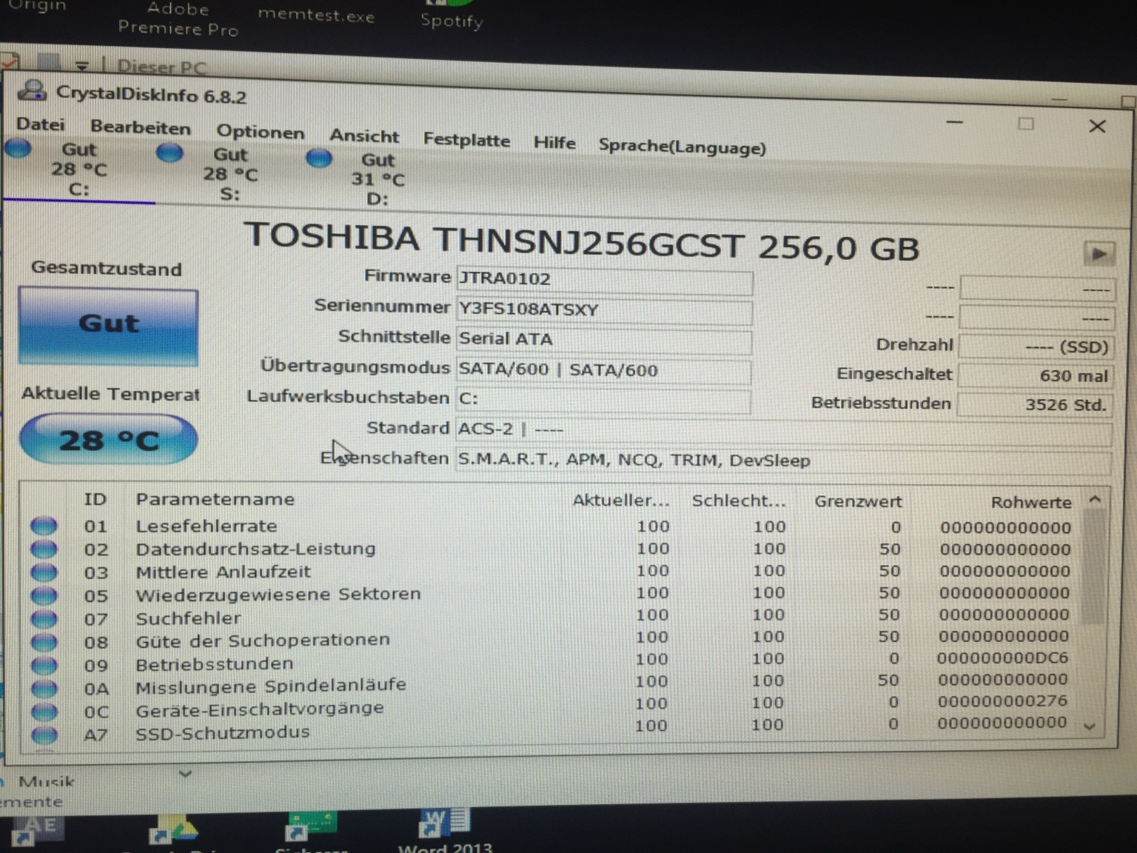The height and width of the screenshot is (853, 1137).
Task: Click the Musik item in Explorer sidebar
Action: pyautogui.click(x=47, y=781)
